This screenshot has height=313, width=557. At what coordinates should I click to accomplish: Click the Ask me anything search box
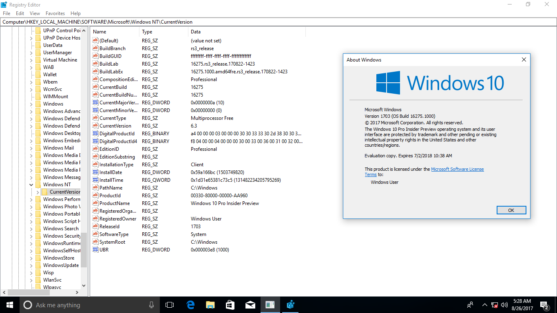coord(89,305)
